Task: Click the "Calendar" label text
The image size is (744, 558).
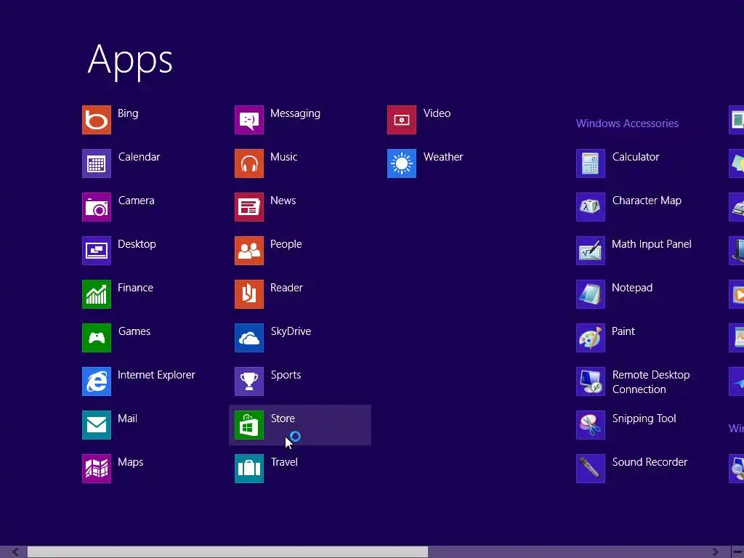Action: pyautogui.click(x=139, y=157)
